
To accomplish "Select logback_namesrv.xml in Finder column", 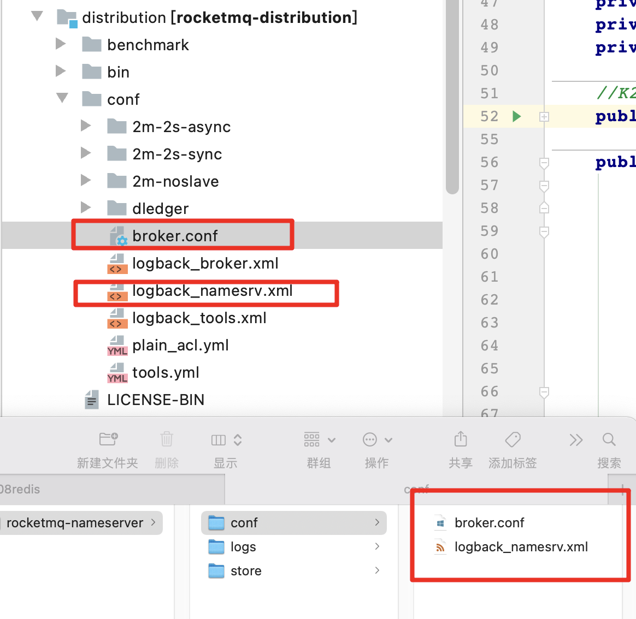I will tap(521, 547).
